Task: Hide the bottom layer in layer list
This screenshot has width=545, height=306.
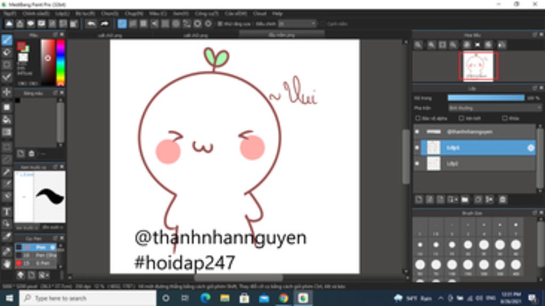Action: point(417,164)
